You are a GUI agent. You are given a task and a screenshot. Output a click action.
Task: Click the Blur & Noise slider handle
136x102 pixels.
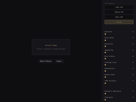(105, 59)
